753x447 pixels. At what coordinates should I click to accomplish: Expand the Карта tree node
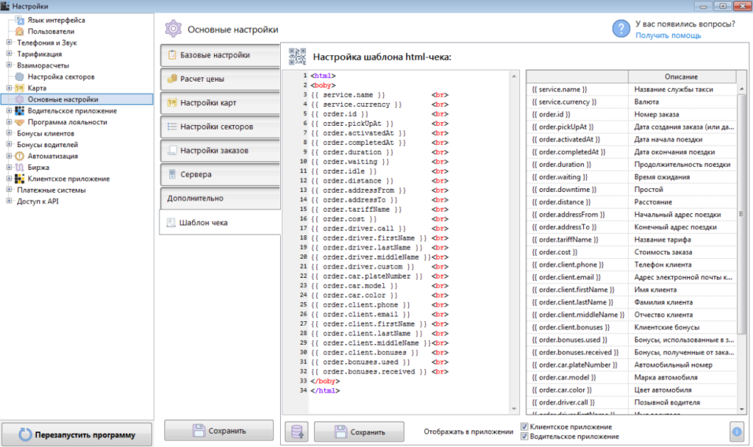pos(8,88)
